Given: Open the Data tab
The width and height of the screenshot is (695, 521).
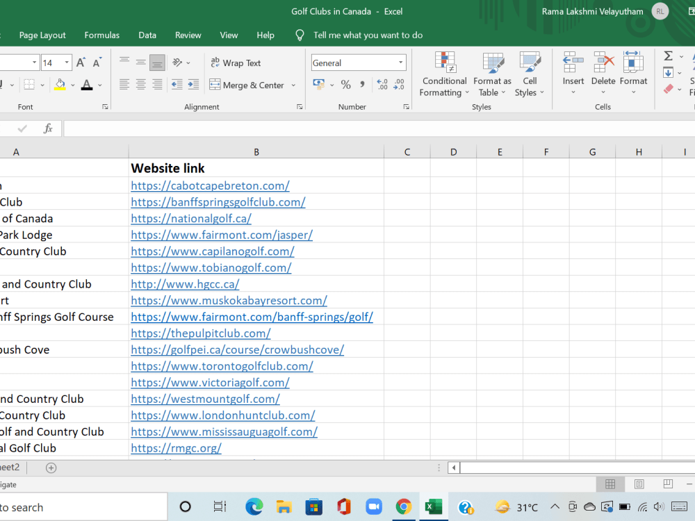Looking at the screenshot, I should click(x=147, y=35).
